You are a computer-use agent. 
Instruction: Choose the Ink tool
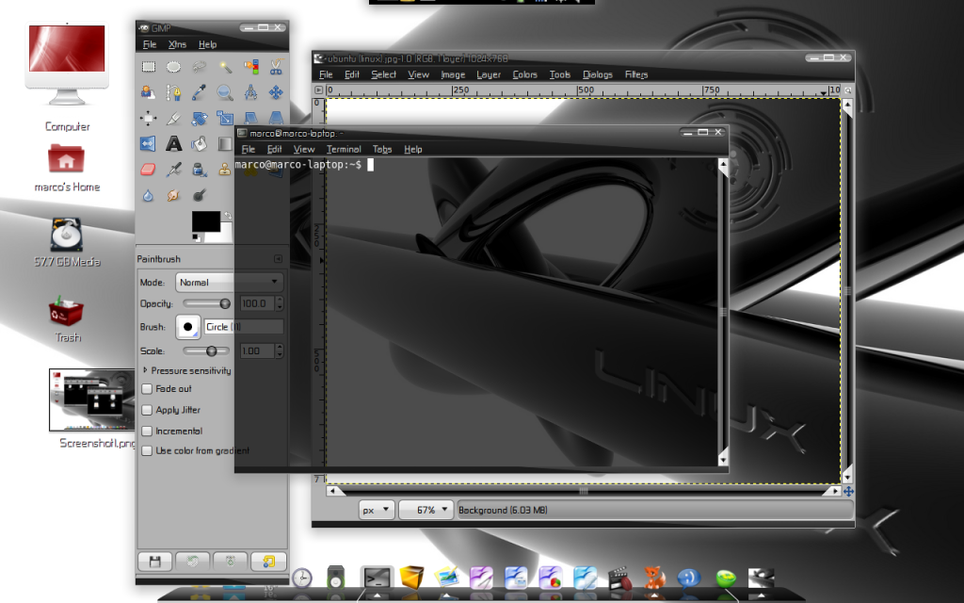tap(200, 170)
